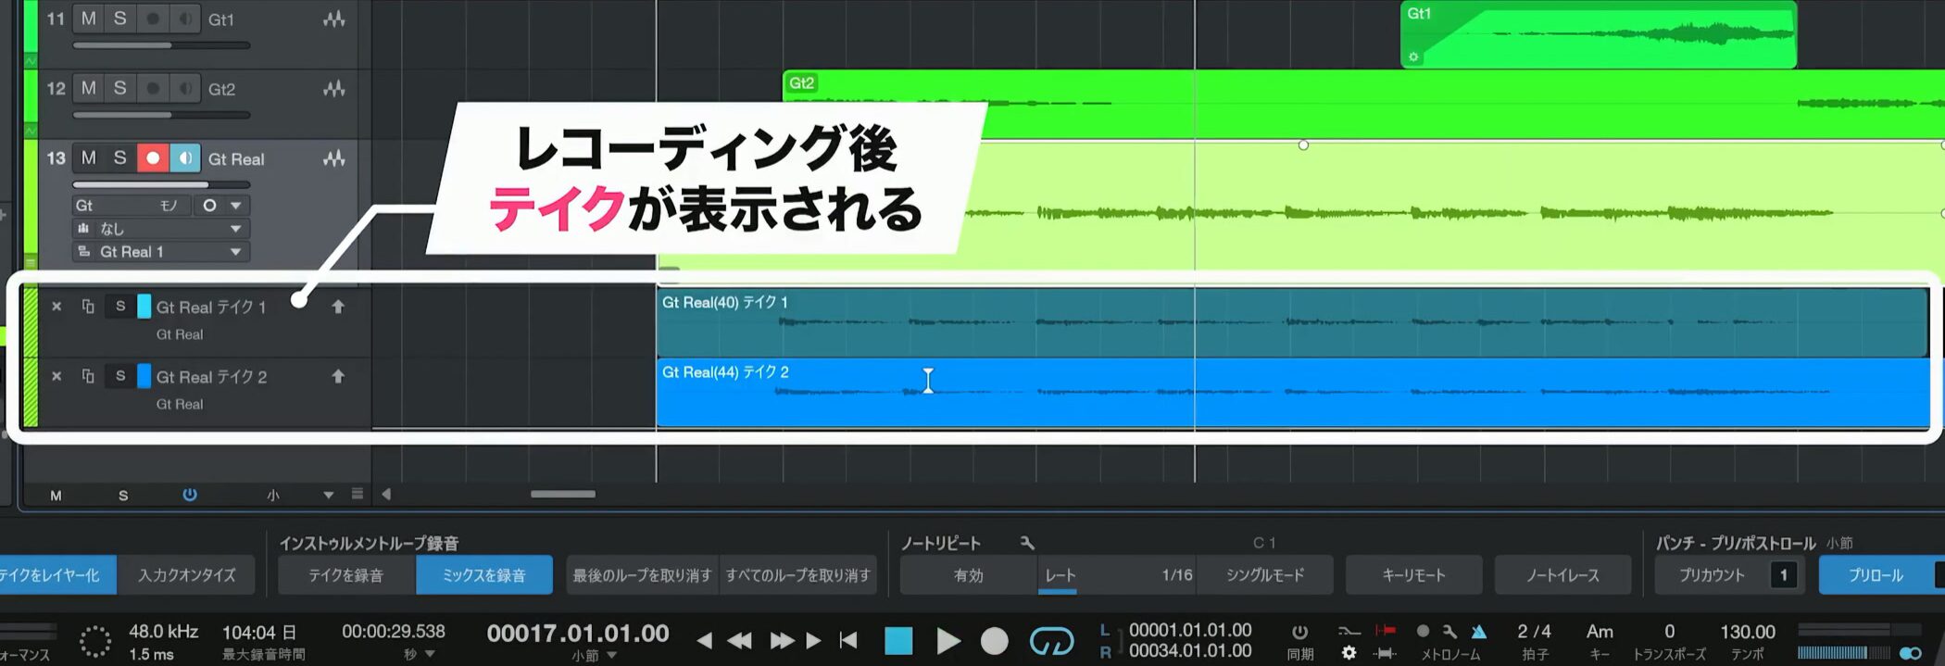Promote Gt Real テイク 2 using up arrow
This screenshot has height=666, width=1945.
tap(338, 377)
